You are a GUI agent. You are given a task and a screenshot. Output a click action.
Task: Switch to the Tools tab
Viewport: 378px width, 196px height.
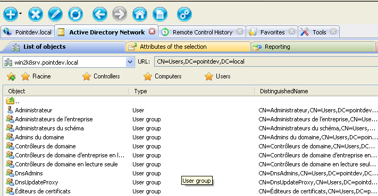click(319, 32)
